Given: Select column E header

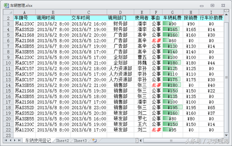Looking at the screenshot, I should click(x=142, y=12).
